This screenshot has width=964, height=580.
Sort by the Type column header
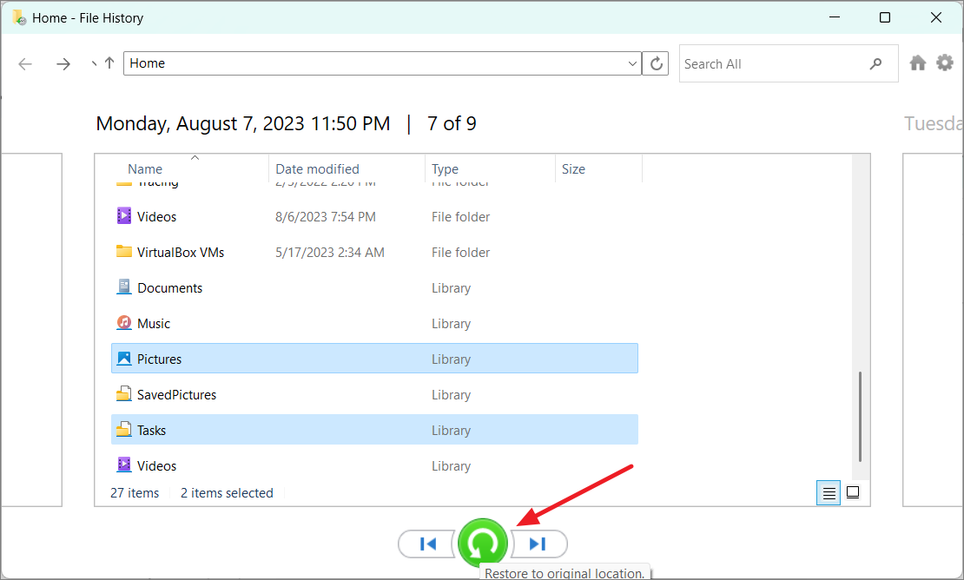(x=446, y=169)
